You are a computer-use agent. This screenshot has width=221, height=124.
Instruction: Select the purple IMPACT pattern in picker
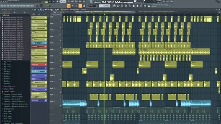coord(39,75)
